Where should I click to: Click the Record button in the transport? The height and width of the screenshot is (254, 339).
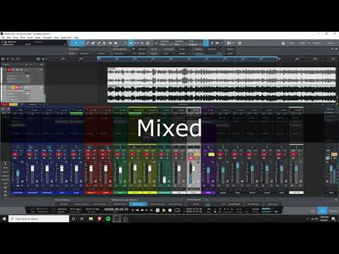coord(170,210)
